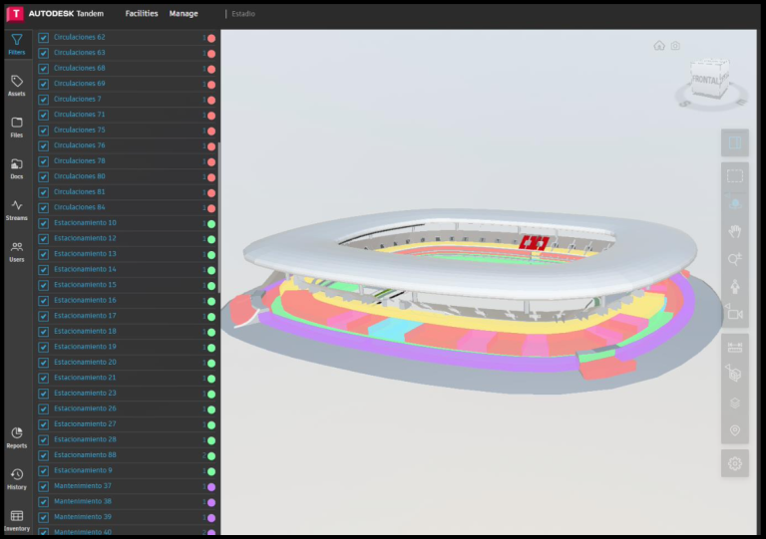Click the Estacionamiento 26 label
This screenshot has width=766, height=539.
tap(85, 408)
